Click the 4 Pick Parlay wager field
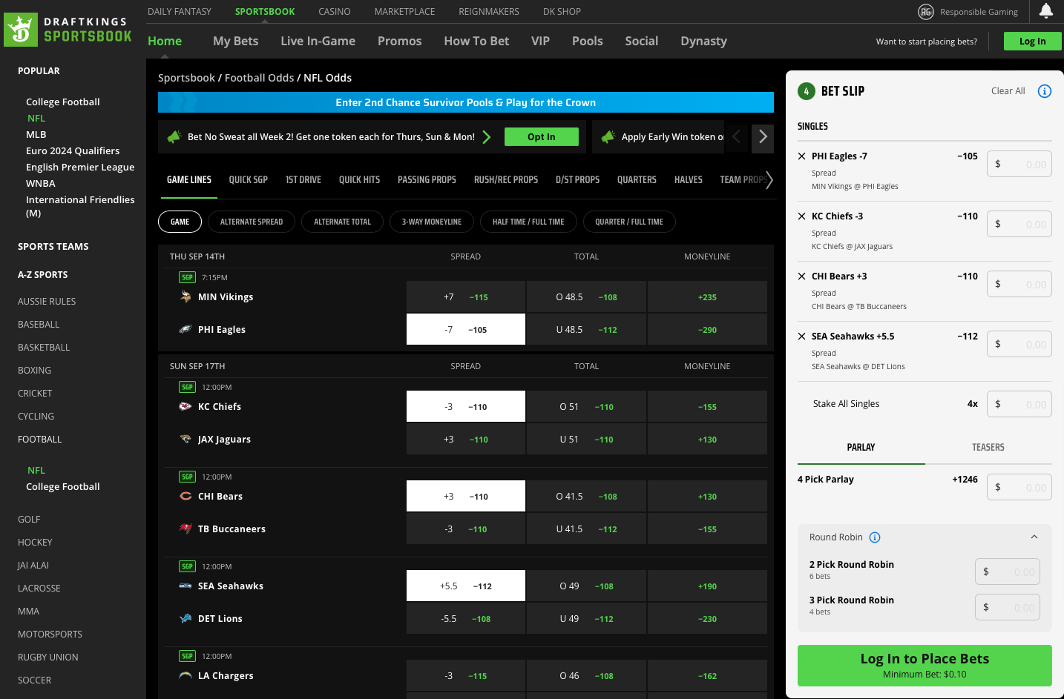 click(x=1019, y=487)
